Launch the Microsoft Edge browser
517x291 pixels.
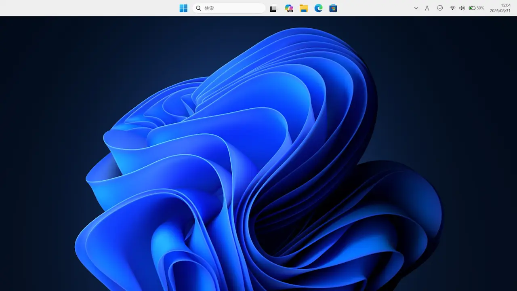pyautogui.click(x=319, y=8)
